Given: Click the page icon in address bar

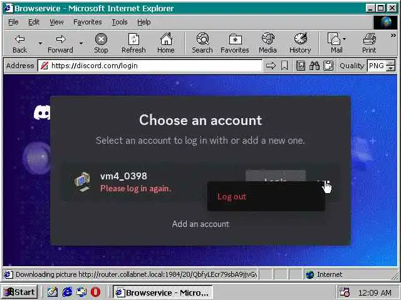Looking at the screenshot, I should 44,66.
